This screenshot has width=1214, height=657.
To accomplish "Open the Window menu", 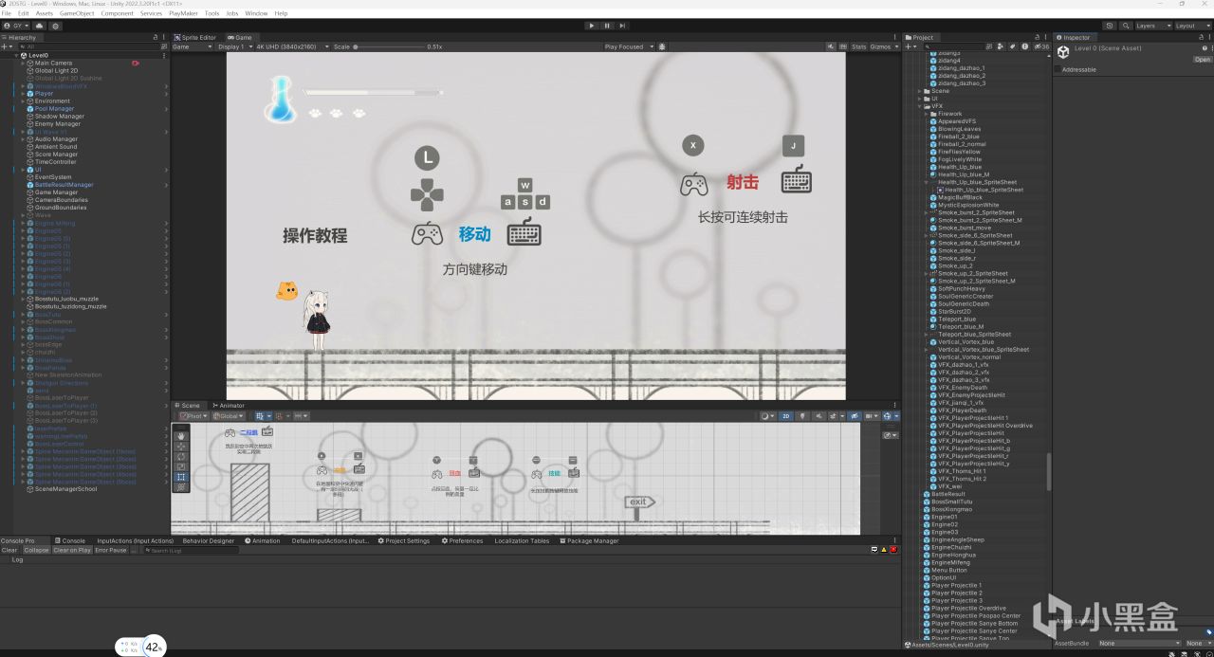I will 256,13.
